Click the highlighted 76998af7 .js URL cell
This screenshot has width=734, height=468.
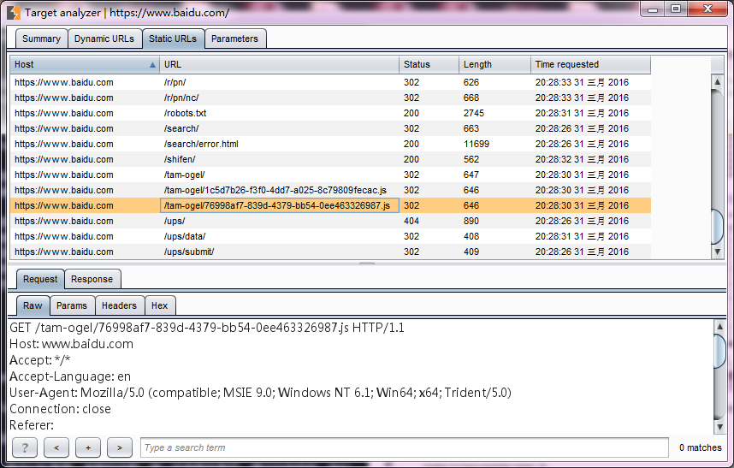point(280,205)
